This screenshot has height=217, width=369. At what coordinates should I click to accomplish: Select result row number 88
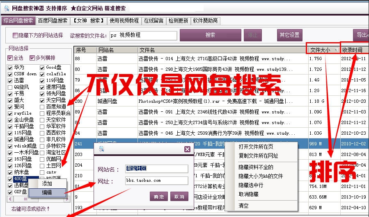click(221, 59)
